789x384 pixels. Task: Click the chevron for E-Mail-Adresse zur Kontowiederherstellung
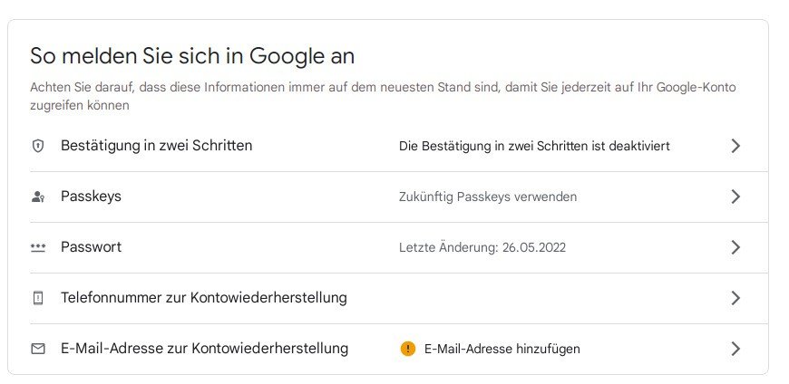tap(735, 349)
